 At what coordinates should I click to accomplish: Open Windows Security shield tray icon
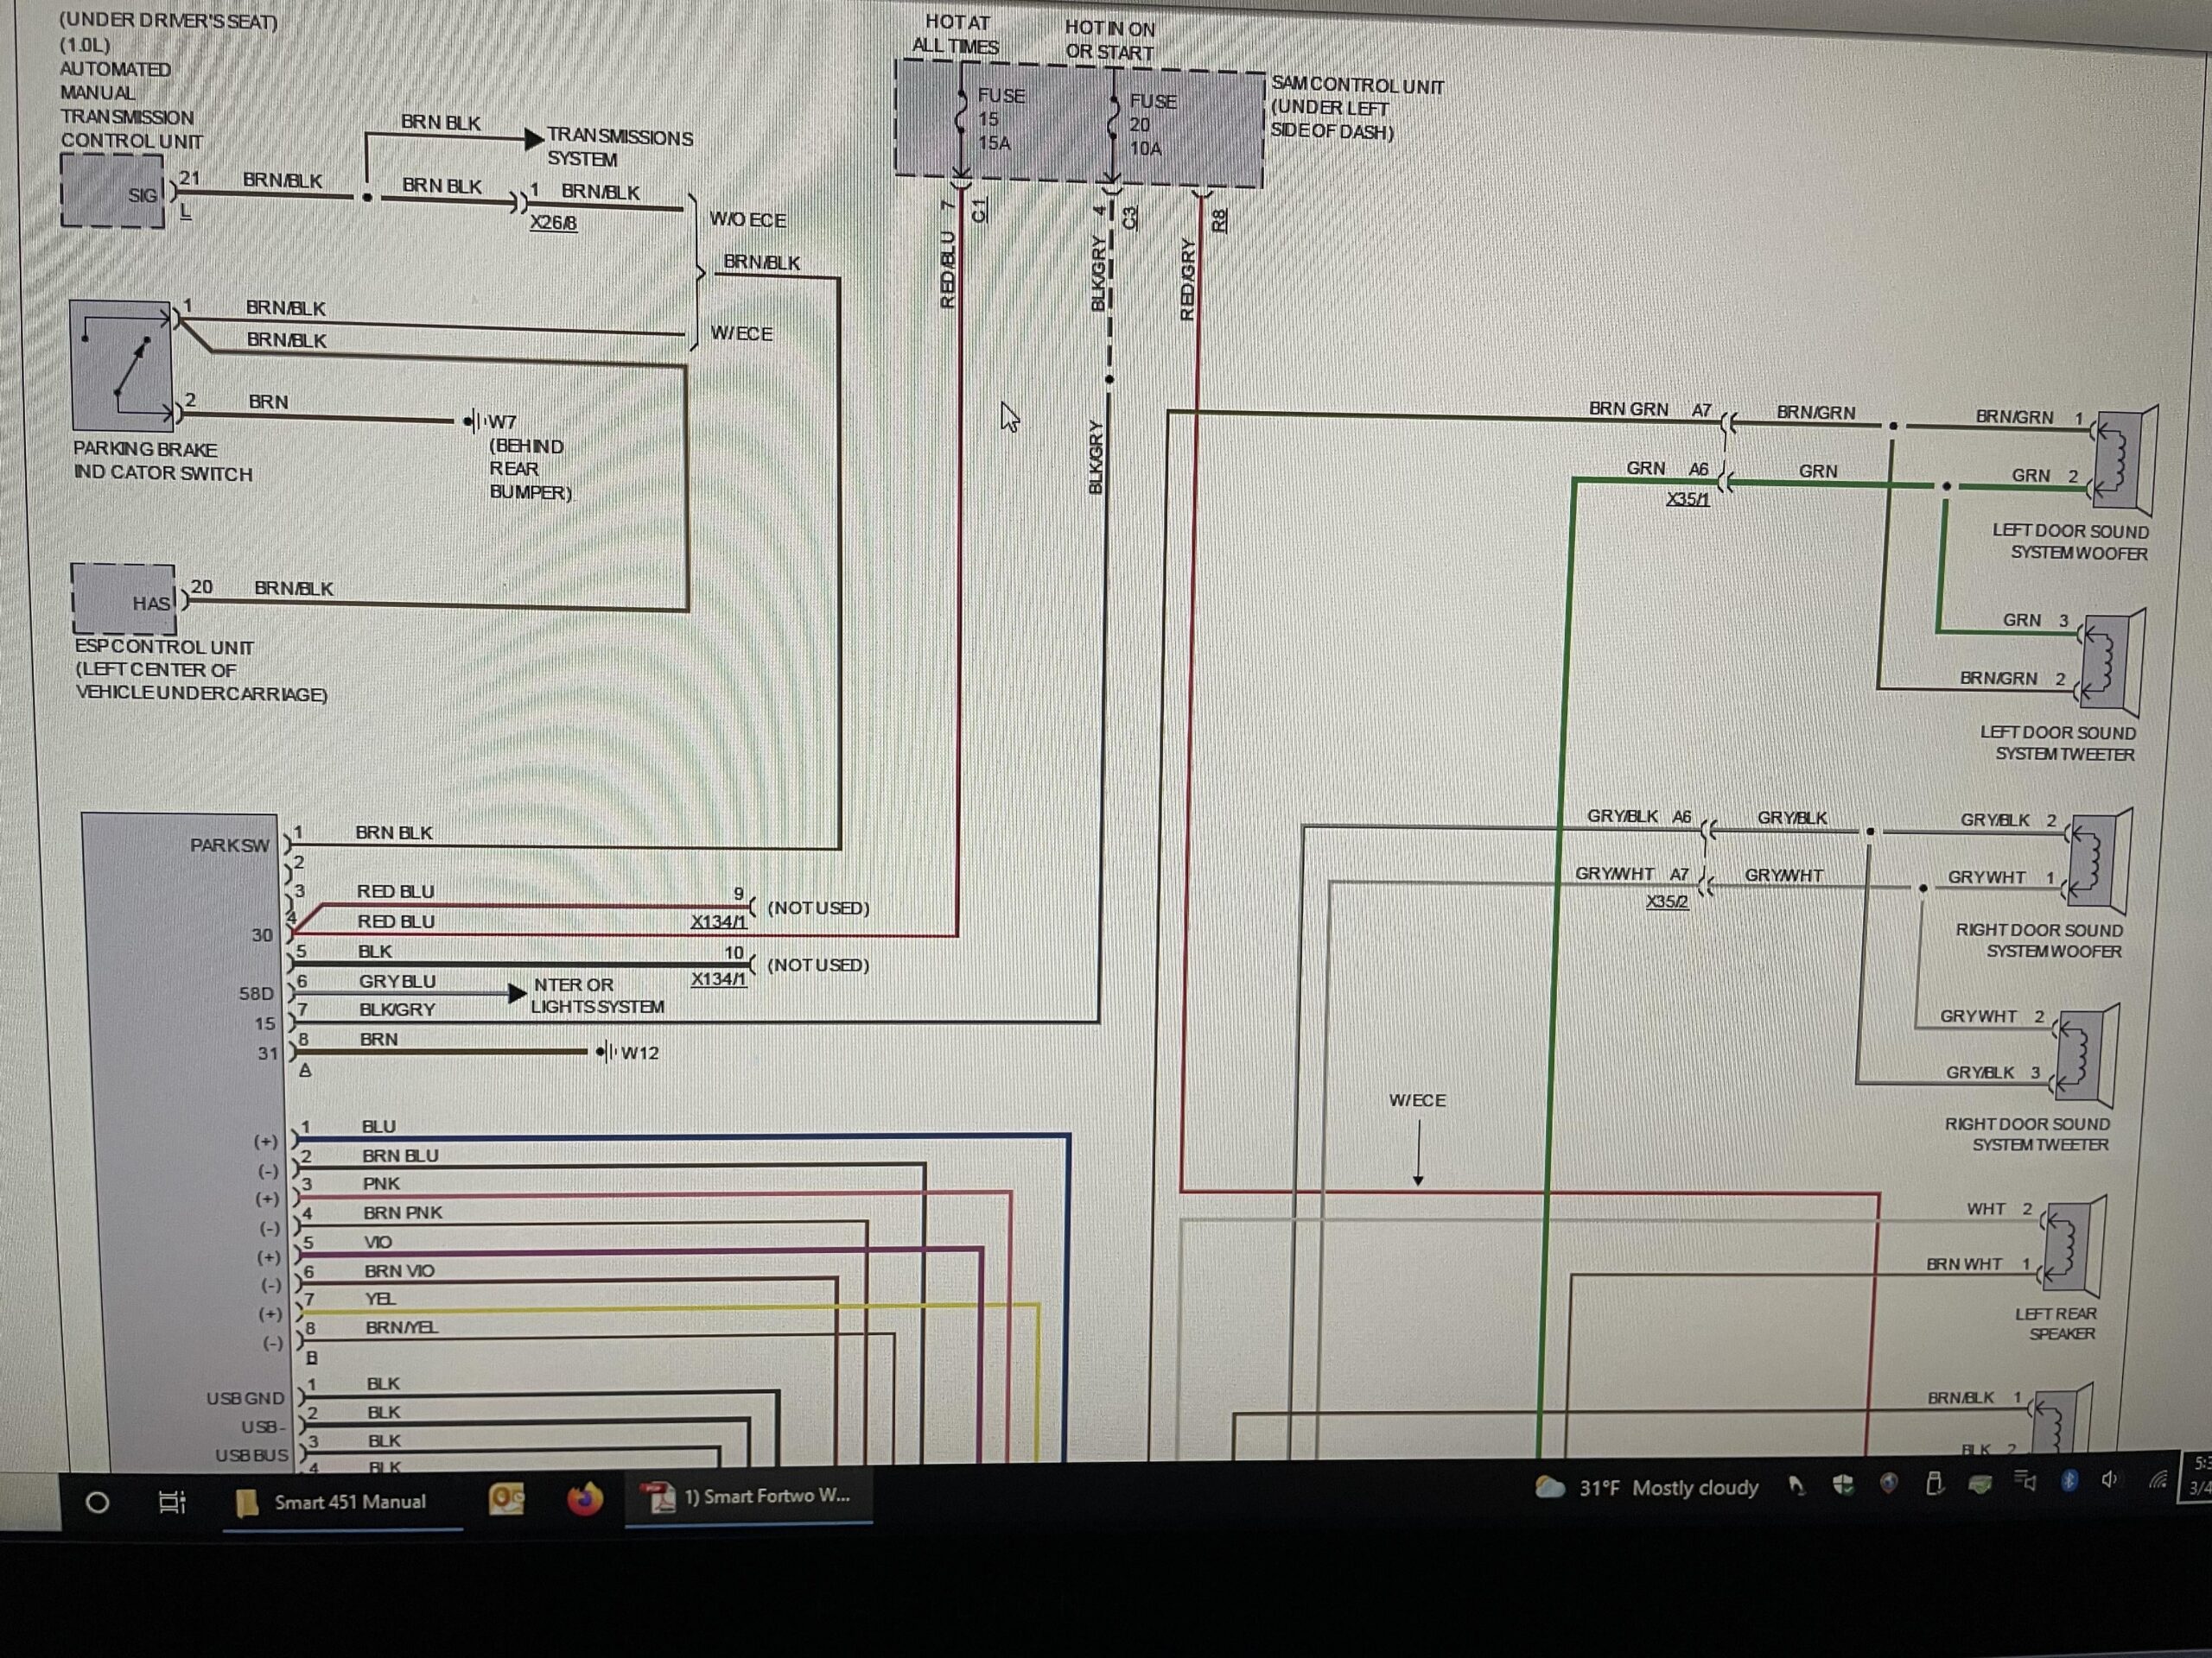(1843, 1485)
